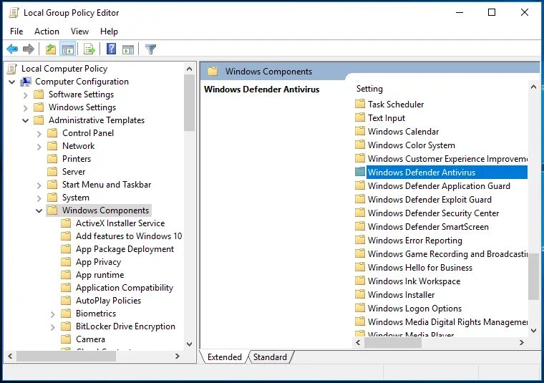Expand the BitLocker Drive Encryption node
This screenshot has height=383, width=544.
point(52,326)
